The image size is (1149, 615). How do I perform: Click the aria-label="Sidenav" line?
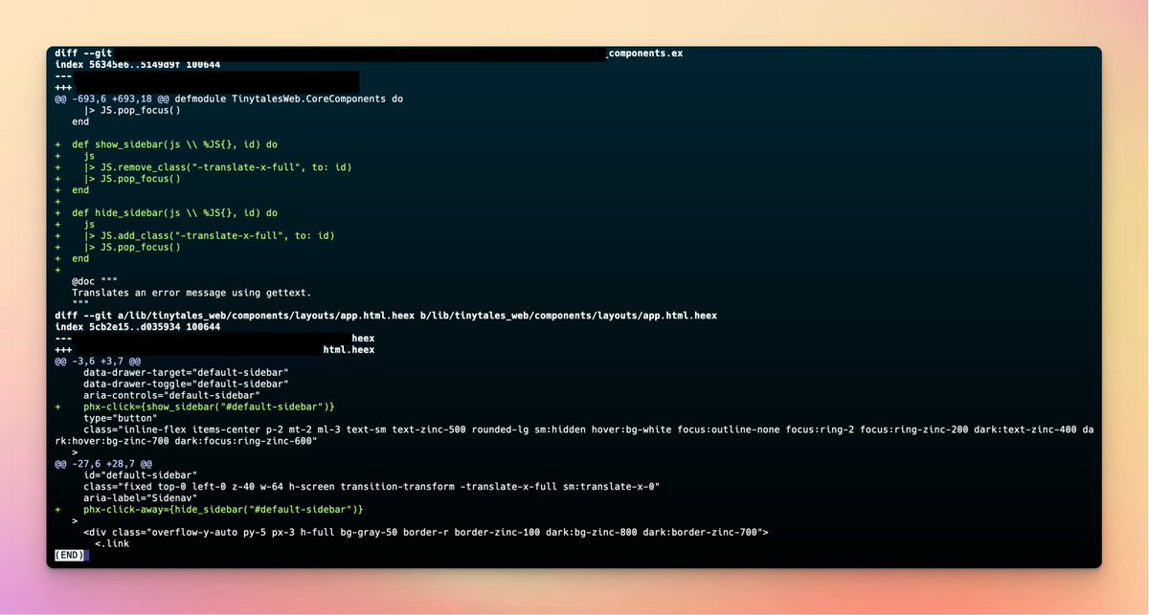pyautogui.click(x=143, y=497)
